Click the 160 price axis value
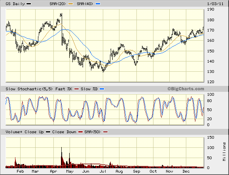Viewport: 229px width, 175px height. pos(210,41)
